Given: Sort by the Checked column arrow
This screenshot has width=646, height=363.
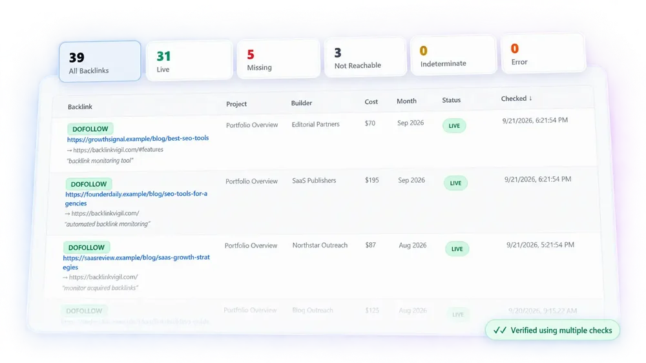Looking at the screenshot, I should pyautogui.click(x=530, y=98).
